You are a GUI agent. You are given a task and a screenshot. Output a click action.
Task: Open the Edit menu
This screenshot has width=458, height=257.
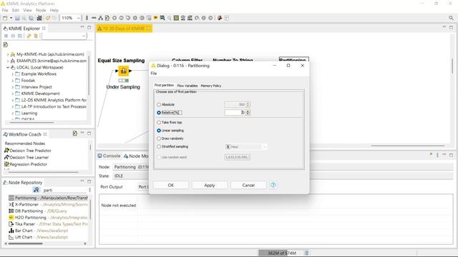[x=15, y=10]
